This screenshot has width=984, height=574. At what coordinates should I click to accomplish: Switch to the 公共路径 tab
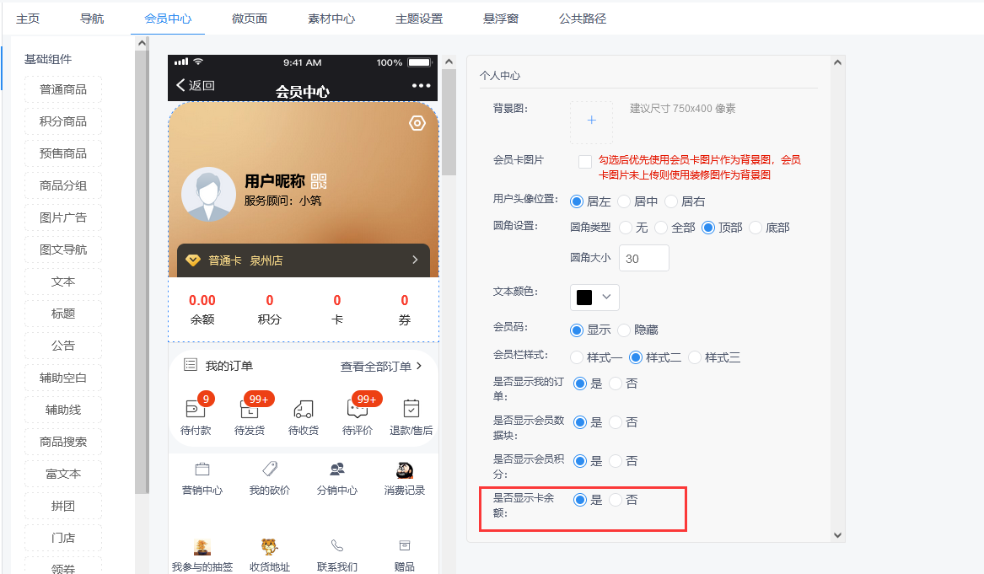(583, 19)
